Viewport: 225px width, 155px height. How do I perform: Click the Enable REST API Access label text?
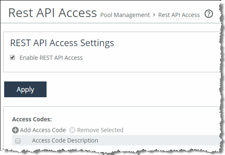(51, 58)
